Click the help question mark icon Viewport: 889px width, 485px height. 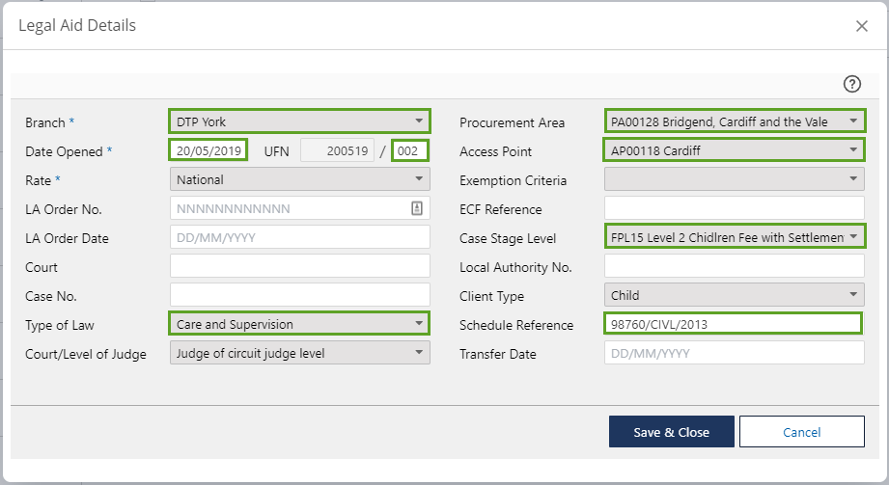pos(851,84)
